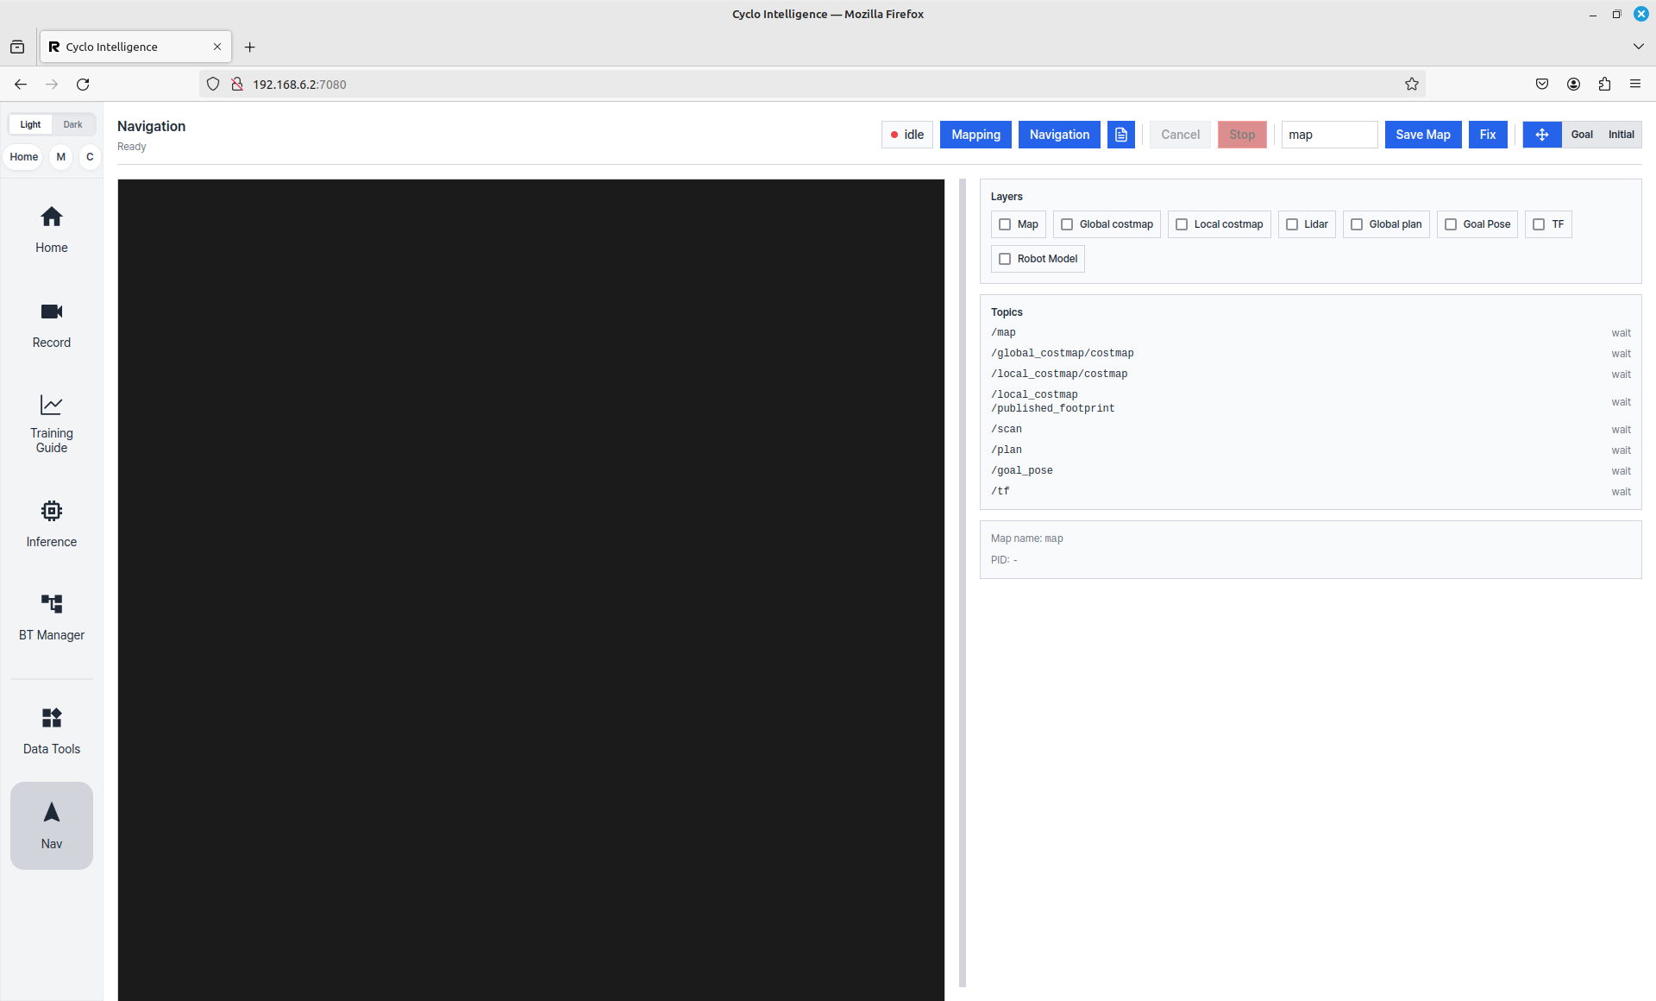Click the 'Map name: map' text
The width and height of the screenshot is (1656, 1001).
point(1027,538)
